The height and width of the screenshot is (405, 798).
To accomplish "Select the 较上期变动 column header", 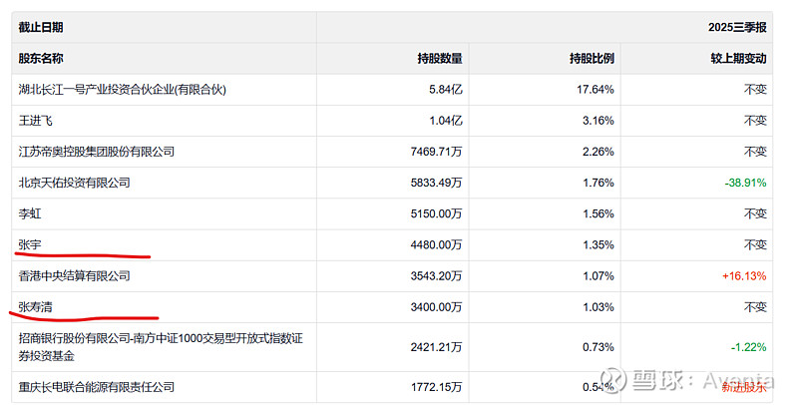I will (738, 59).
